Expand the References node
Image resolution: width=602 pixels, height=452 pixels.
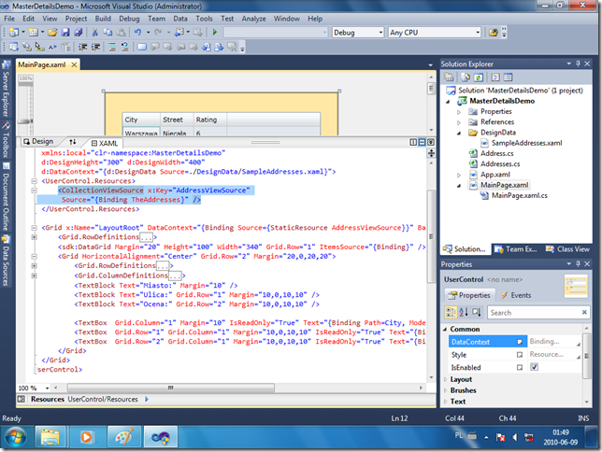459,122
